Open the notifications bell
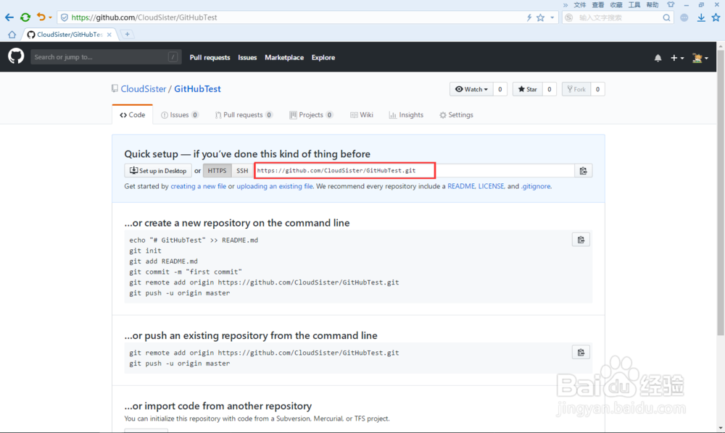725x433 pixels. [658, 58]
